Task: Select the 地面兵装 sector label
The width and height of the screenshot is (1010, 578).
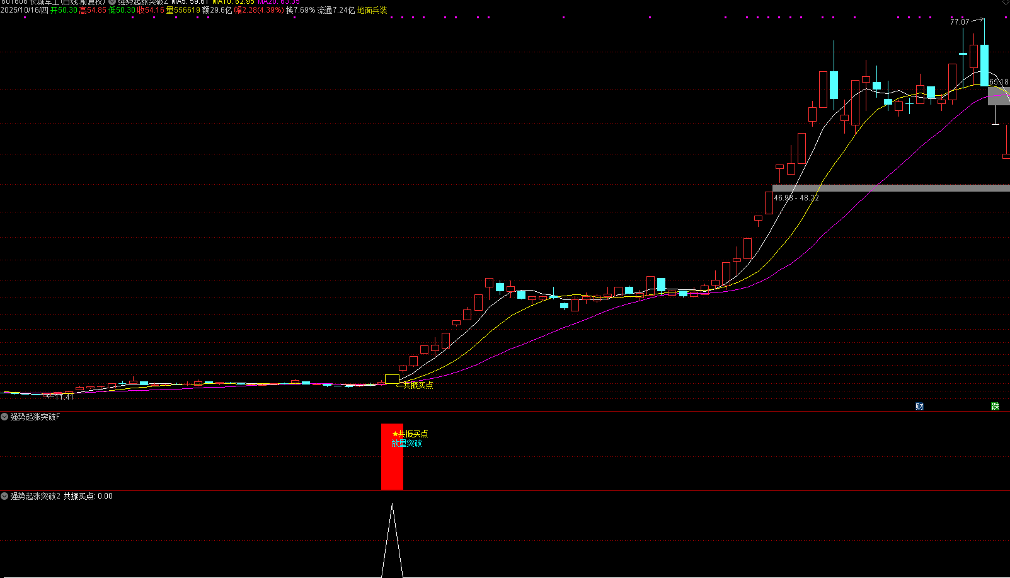Action: 372,10
